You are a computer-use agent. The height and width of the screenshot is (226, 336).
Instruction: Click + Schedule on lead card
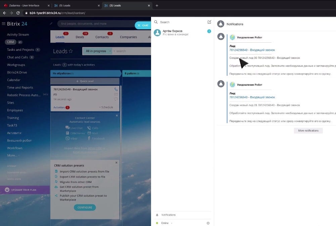pos(106,107)
